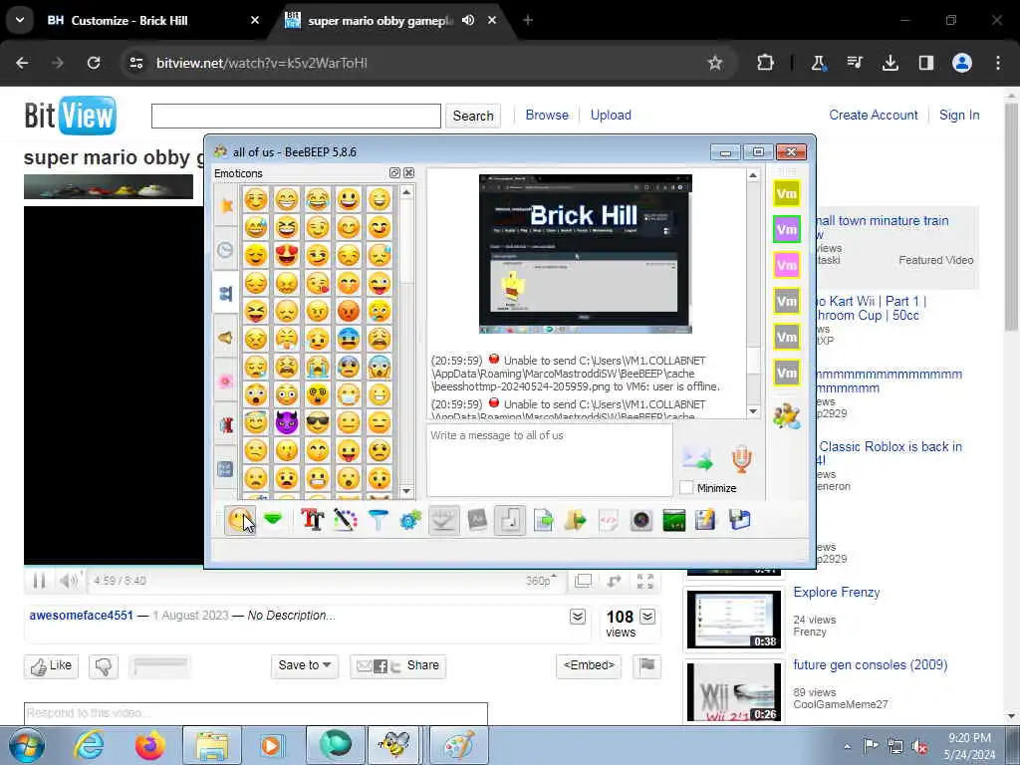Toggle the return key send button
Viewport: 1020px width, 765px height.
pos(510,520)
